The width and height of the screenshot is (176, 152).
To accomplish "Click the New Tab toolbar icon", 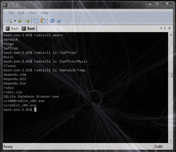I will [10, 21].
